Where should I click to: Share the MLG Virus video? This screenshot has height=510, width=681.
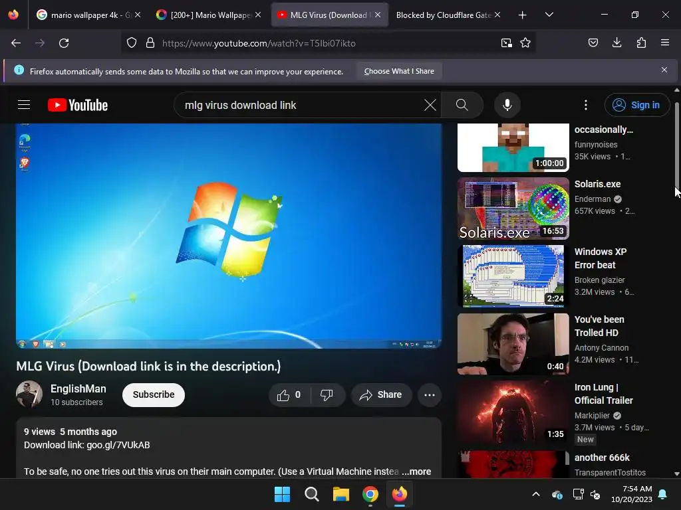click(381, 395)
